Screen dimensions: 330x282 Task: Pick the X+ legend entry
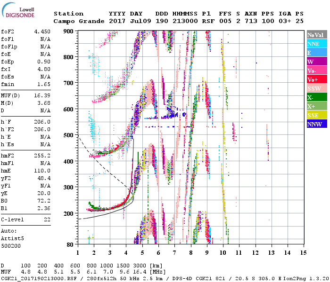pyautogui.click(x=315, y=106)
